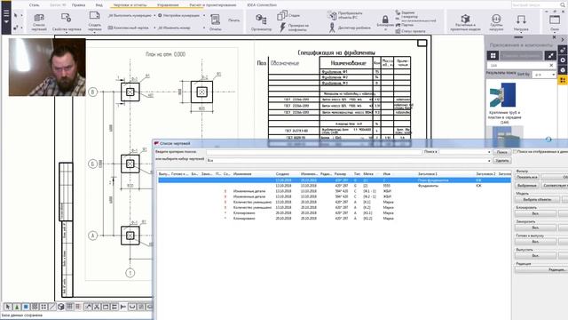
Task: Open the Чертежи и отчеты tab
Action: 130,5
